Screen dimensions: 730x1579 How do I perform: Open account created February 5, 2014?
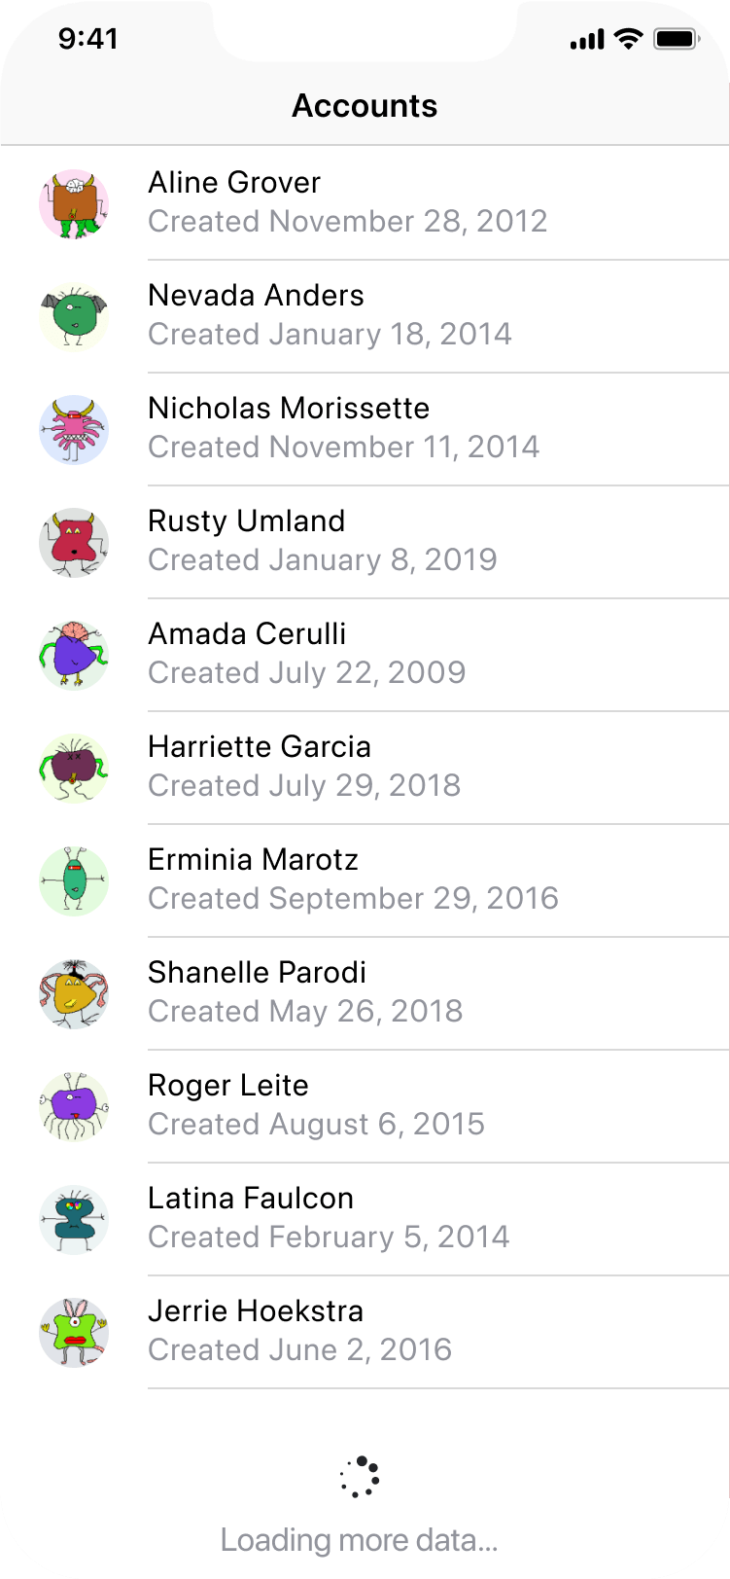point(329,1238)
